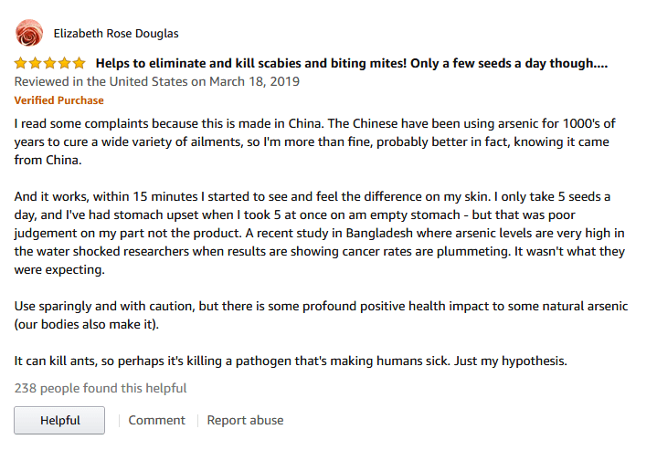657x450 pixels.
Task: Click the rose profile avatar
Action: pos(29,33)
